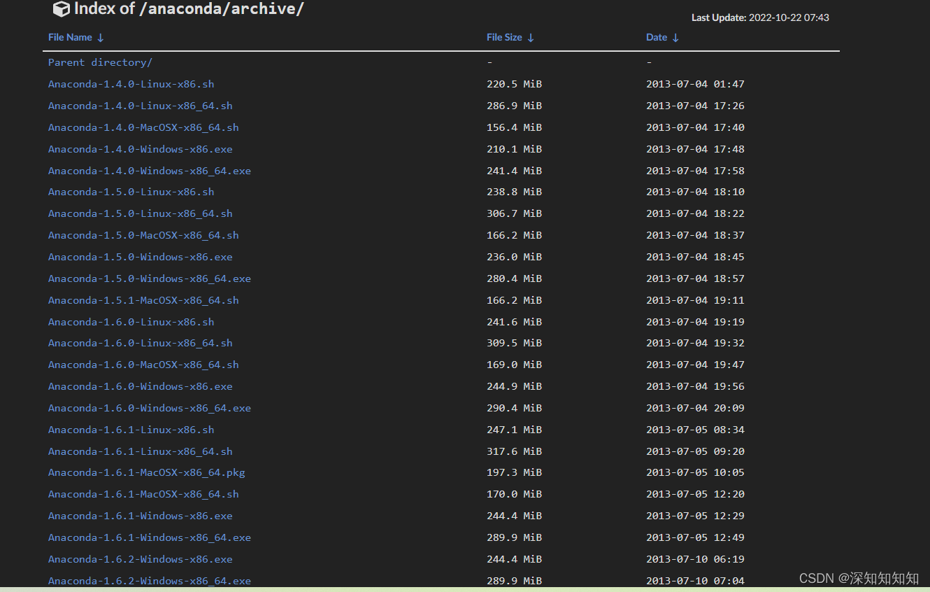The width and height of the screenshot is (930, 592).
Task: Download Anaconda-1.4.0-Windows-x86.exe
Action: click(141, 149)
